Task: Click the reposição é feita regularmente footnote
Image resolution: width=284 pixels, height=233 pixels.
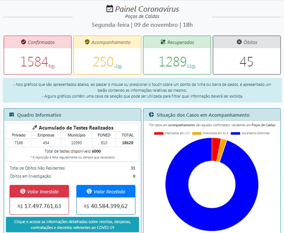Action: point(73,157)
